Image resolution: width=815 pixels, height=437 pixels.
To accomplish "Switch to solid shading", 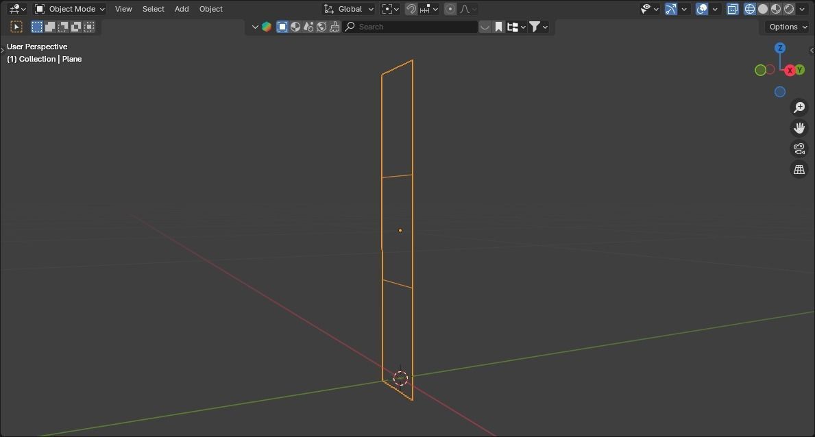I will [x=762, y=9].
